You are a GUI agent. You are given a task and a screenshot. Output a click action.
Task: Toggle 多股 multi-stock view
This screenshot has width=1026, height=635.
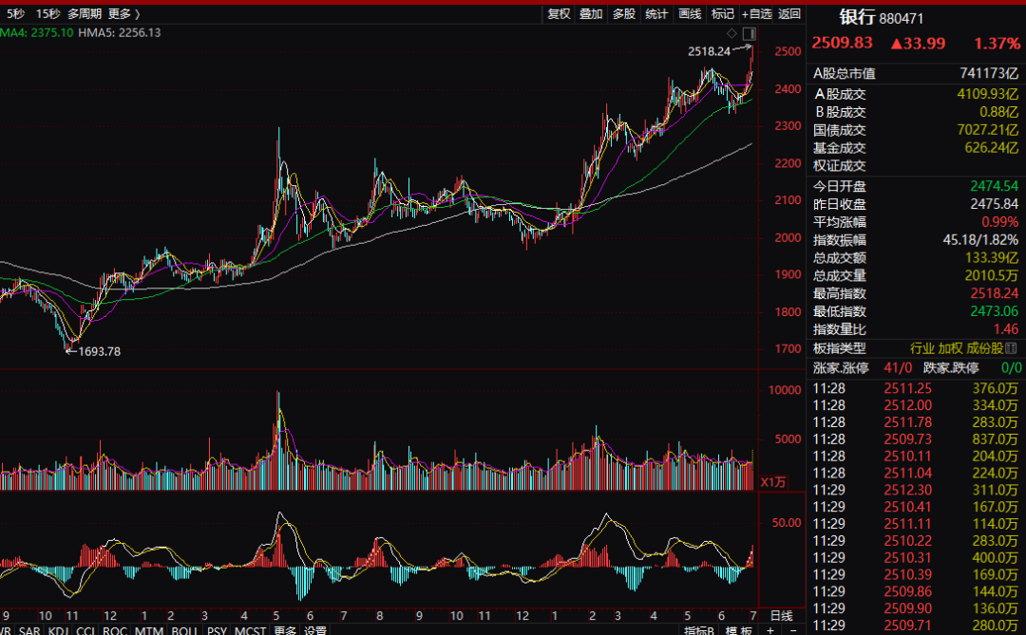pyautogui.click(x=623, y=13)
